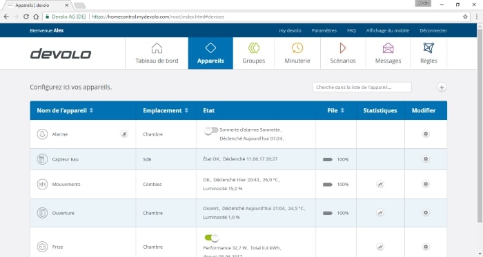The width and height of the screenshot is (483, 257).
Task: Click the Mouvements sensor icon
Action: click(42, 184)
